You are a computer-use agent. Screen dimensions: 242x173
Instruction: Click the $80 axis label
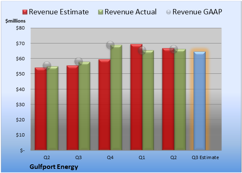[x=20, y=28]
